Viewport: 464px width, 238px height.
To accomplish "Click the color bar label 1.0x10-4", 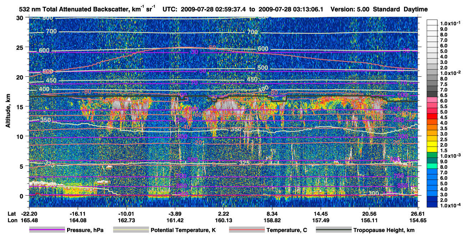I will 450,206.
